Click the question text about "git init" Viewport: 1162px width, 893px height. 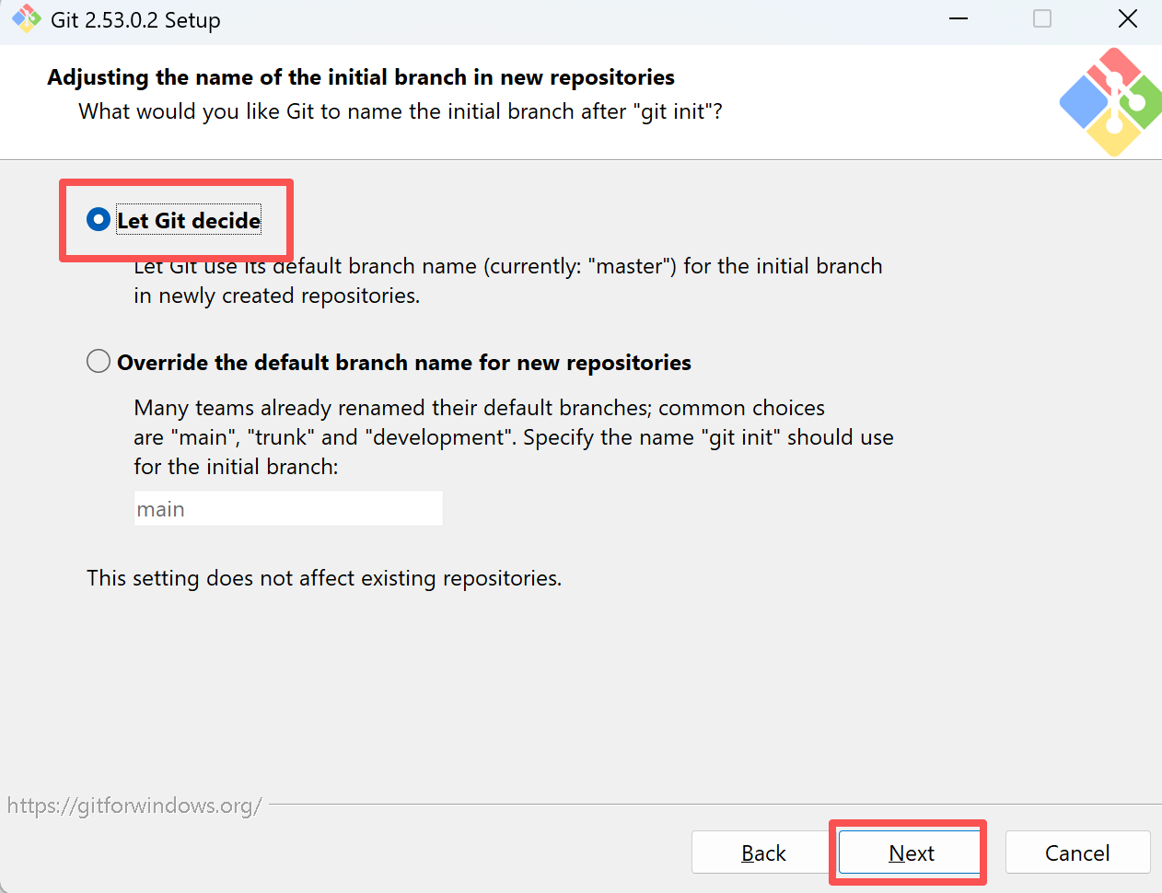[x=401, y=111]
